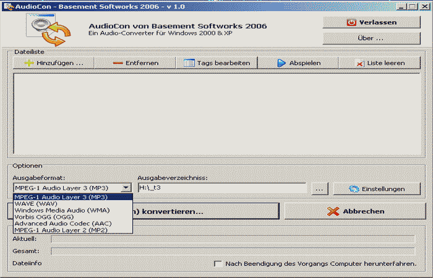The height and width of the screenshot is (278, 433).
Task: Click the Gesamt progress bar
Action: [233, 251]
